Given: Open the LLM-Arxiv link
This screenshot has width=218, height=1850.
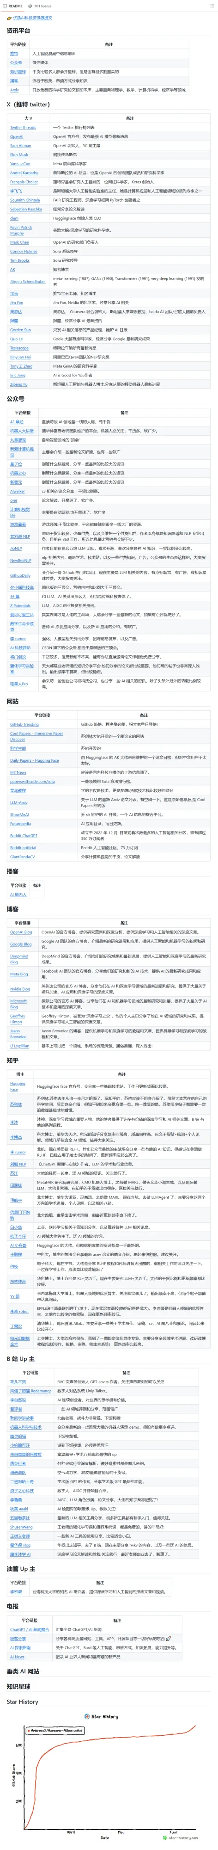Looking at the screenshot, I should point(18,802).
